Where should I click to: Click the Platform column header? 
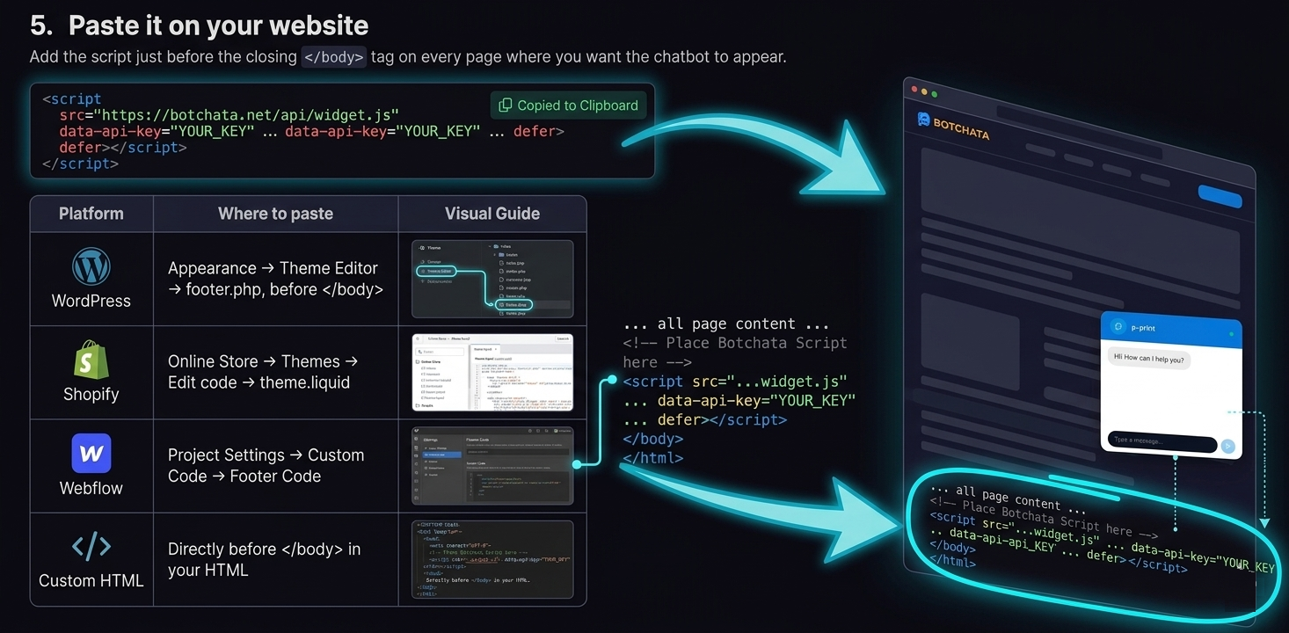(x=91, y=214)
